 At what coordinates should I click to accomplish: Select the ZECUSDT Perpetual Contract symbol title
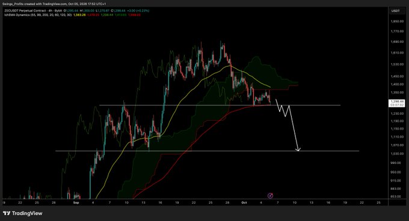[34, 11]
